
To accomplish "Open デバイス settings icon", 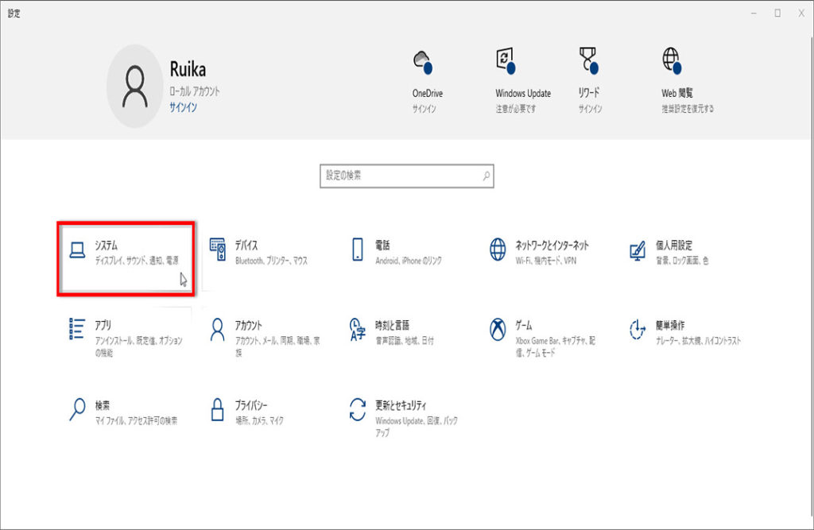I will click(217, 250).
